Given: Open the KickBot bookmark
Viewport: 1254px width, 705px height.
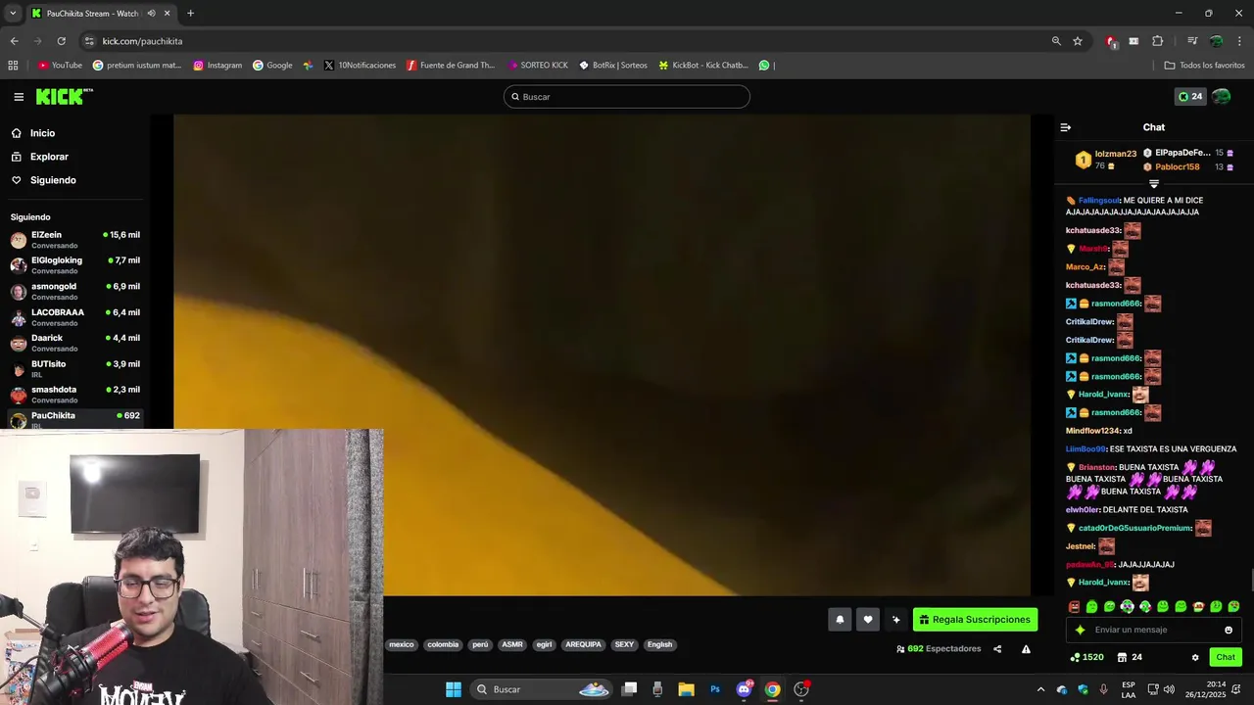Looking at the screenshot, I should click(x=703, y=66).
